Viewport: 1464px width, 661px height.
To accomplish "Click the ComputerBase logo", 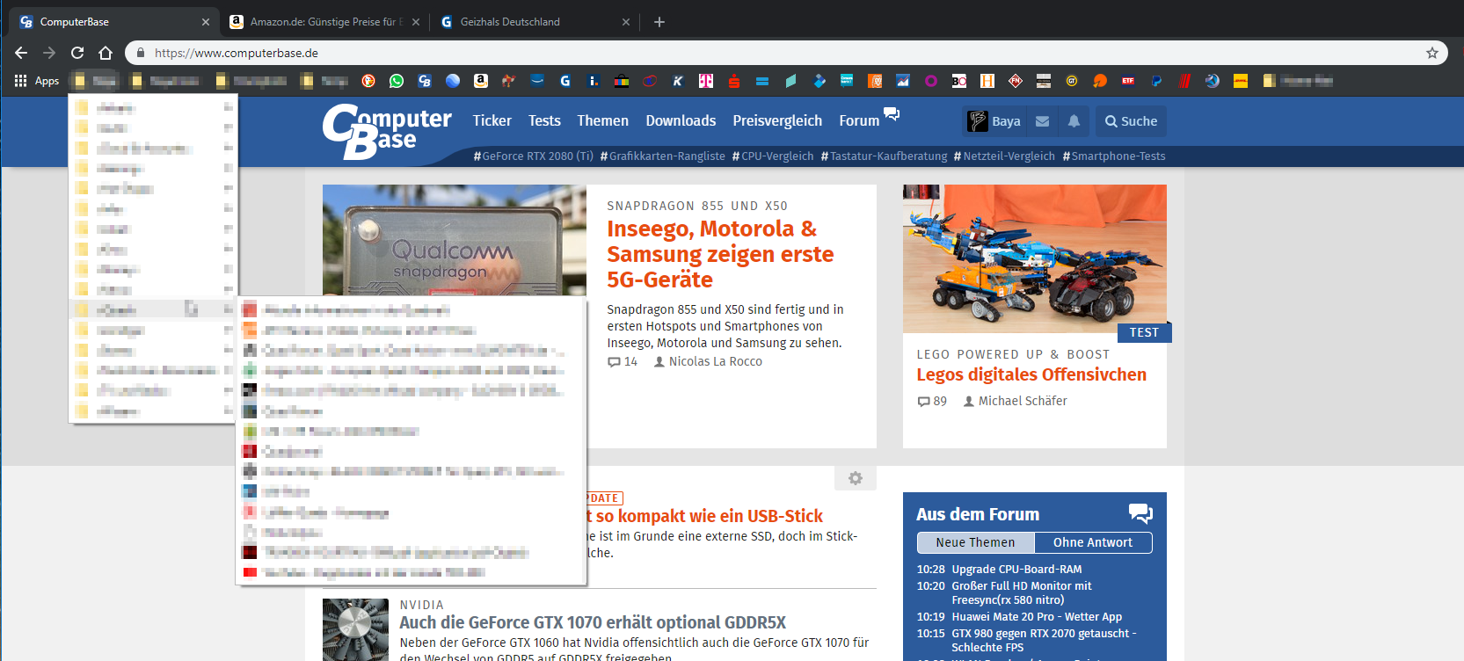I will click(387, 131).
